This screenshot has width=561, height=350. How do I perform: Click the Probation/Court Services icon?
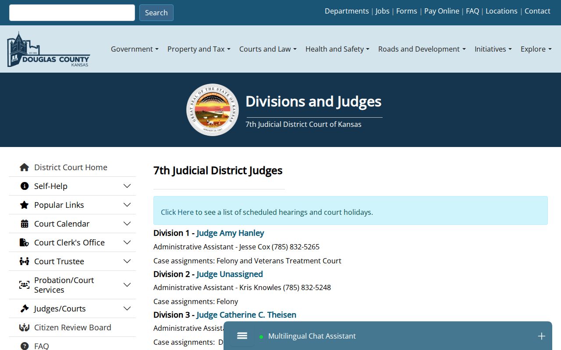pos(25,285)
